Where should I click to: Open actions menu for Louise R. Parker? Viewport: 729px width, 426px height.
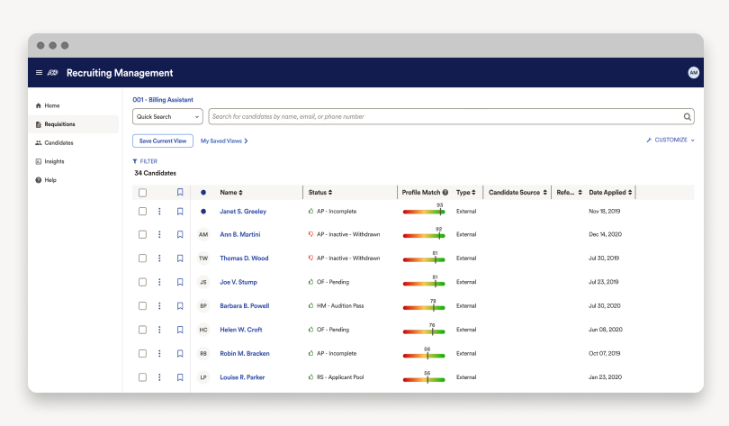click(159, 377)
